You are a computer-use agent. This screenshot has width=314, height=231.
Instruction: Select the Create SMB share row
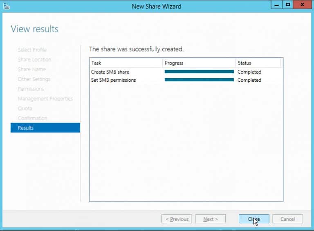pyautogui.click(x=110, y=72)
